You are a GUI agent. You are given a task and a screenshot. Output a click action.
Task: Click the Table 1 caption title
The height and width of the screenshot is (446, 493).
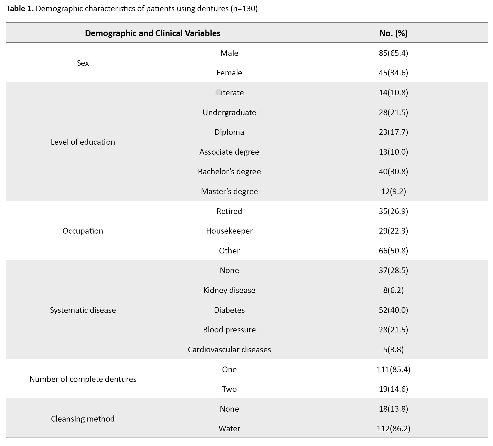click(x=132, y=9)
